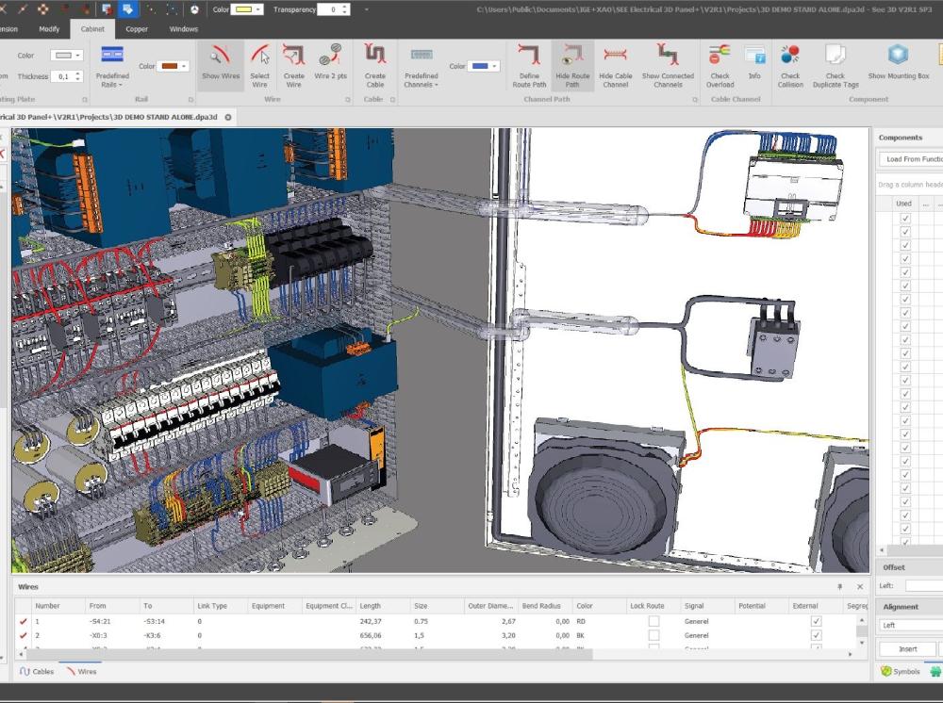Select the Cabinet ribbon tab

(92, 29)
